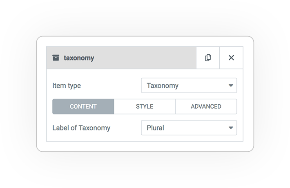Collapse the taxonomy item panel header
Viewport: 290px width, 188px height.
121,58
